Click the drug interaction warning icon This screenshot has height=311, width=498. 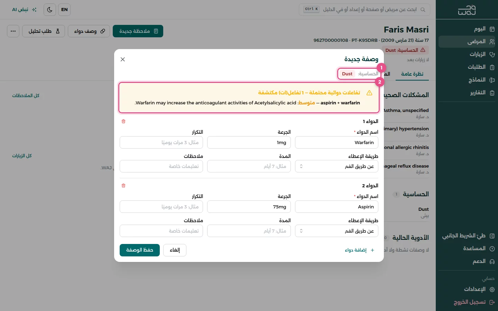point(369,93)
